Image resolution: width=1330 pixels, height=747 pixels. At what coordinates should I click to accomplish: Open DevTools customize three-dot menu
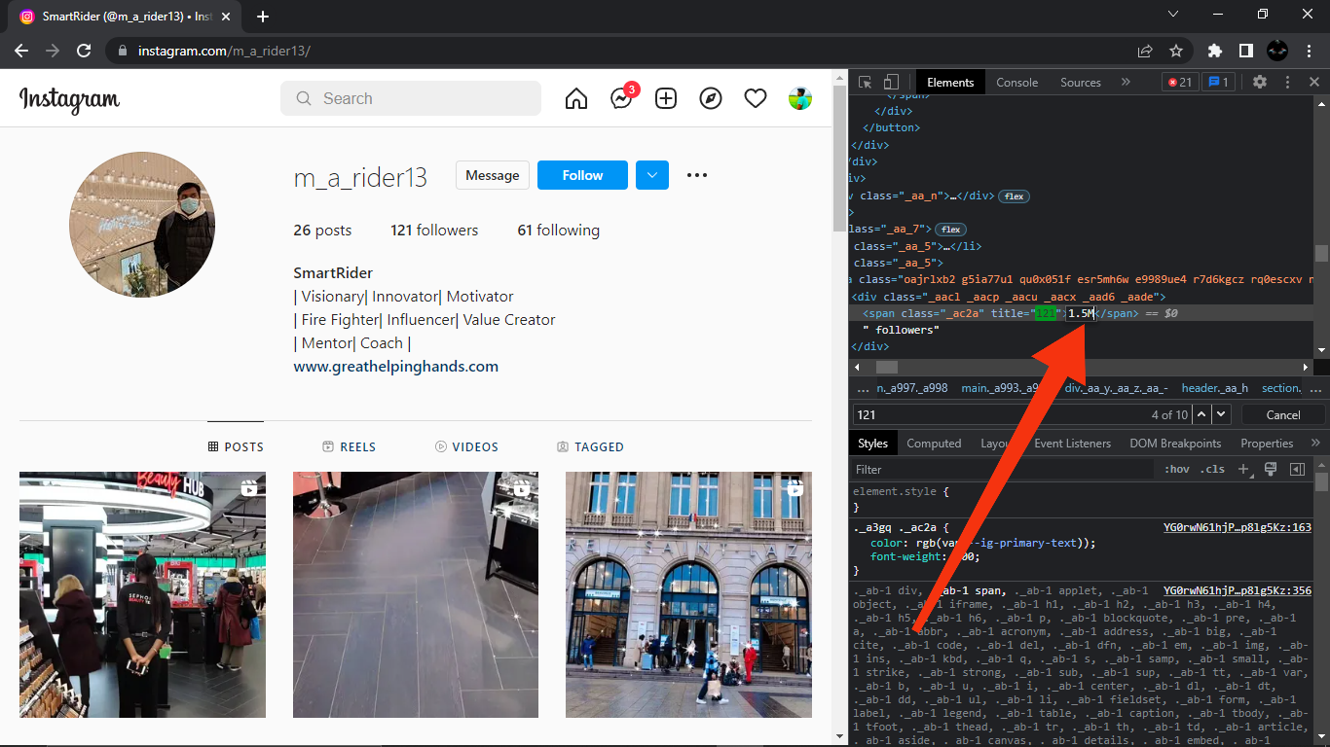click(x=1287, y=83)
